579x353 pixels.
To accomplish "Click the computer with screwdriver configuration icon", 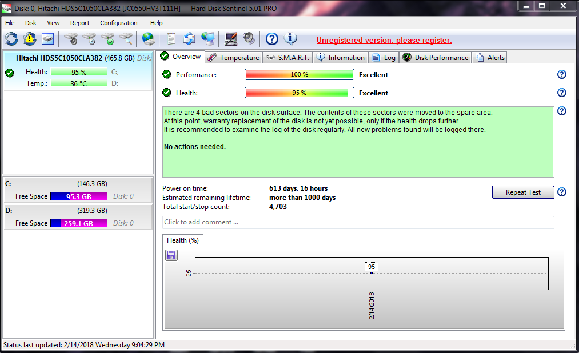I will pos(231,39).
